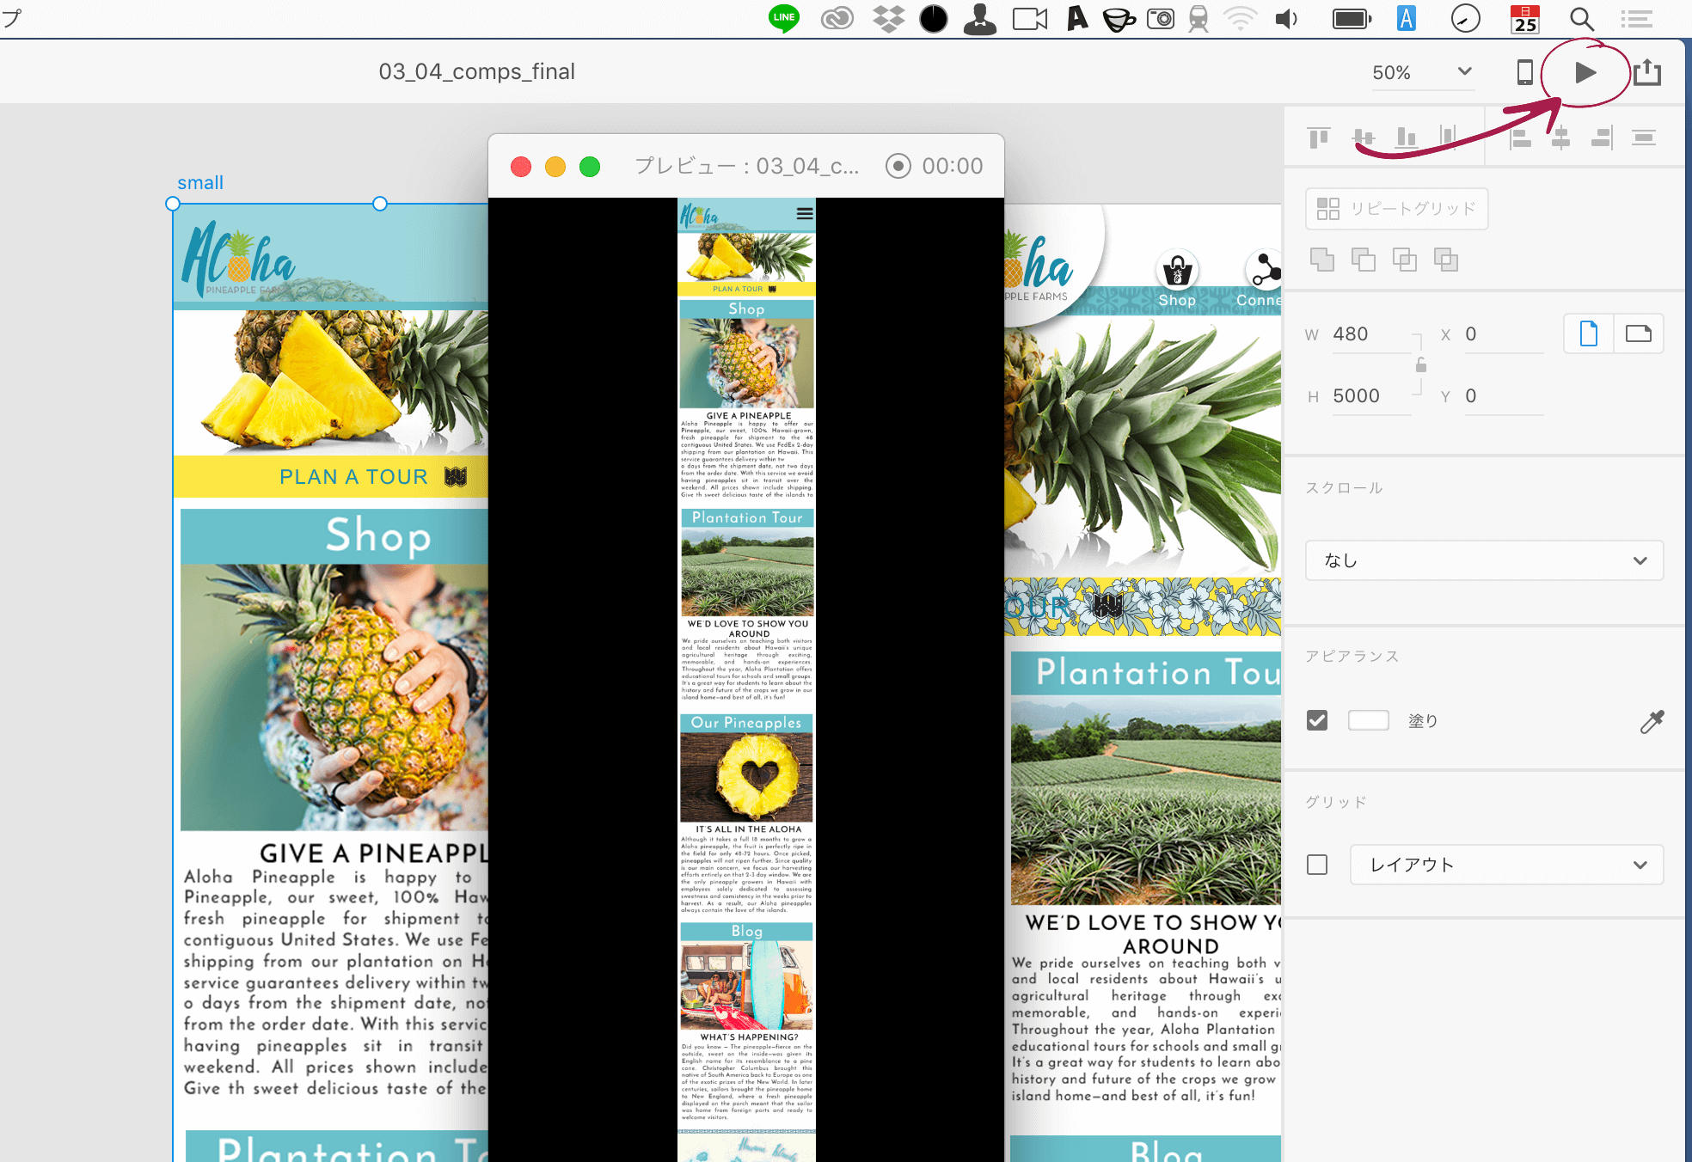1692x1162 pixels.
Task: Click the Connect share icon on large artboard
Action: point(1265,271)
